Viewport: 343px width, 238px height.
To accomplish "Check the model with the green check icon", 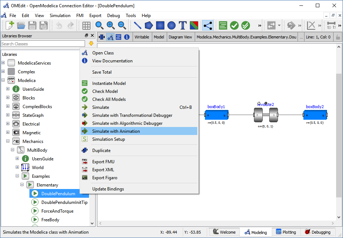I will 234,25.
